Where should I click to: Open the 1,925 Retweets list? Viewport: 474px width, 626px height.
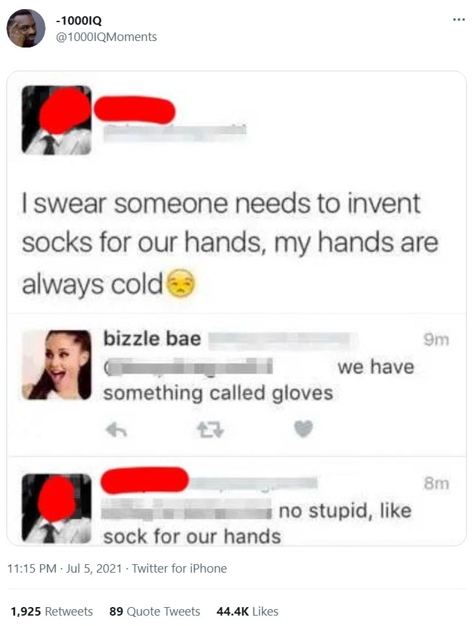51,611
